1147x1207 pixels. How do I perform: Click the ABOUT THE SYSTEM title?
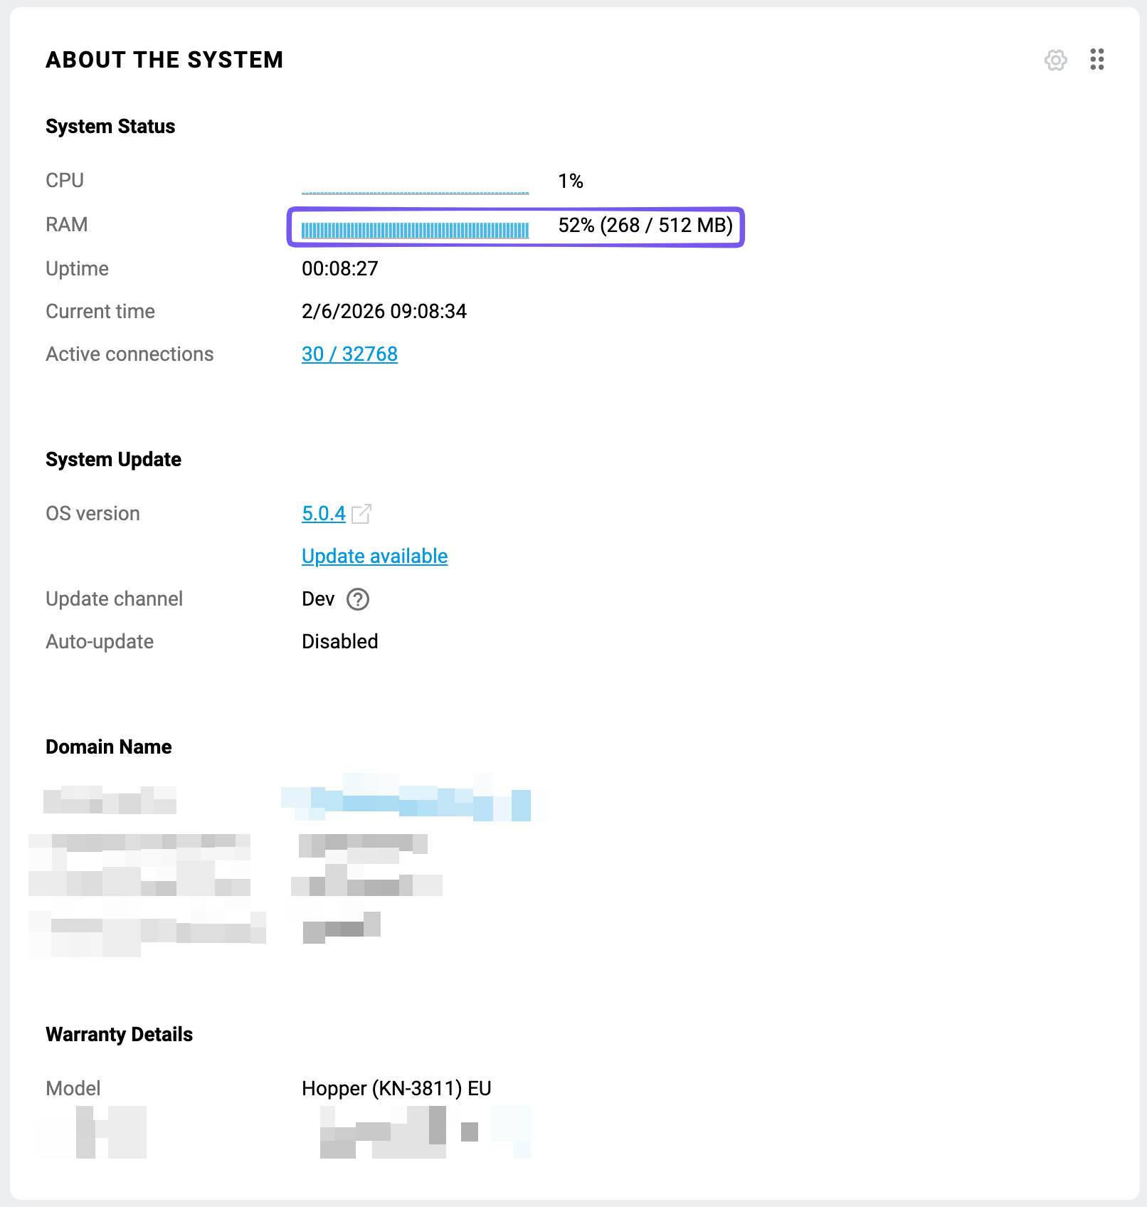point(164,60)
